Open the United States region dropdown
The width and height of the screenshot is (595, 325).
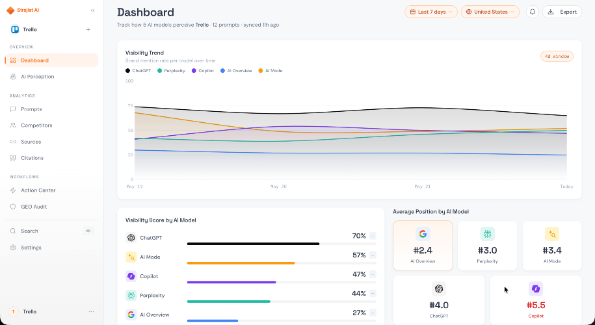pyautogui.click(x=490, y=12)
